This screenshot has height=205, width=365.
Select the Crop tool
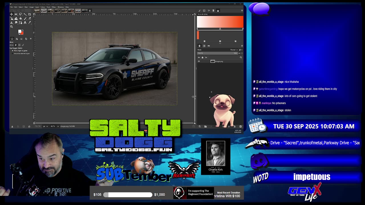click(29, 14)
